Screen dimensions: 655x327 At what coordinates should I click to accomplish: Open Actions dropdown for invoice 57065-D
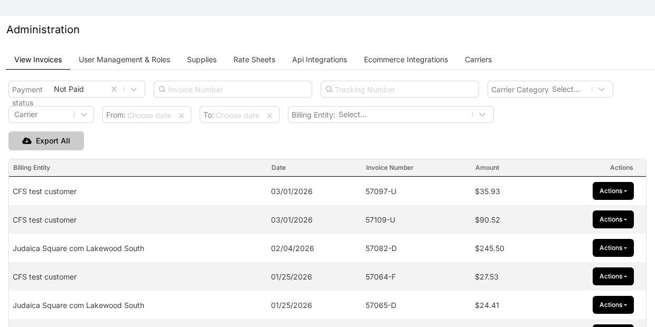pyautogui.click(x=613, y=305)
